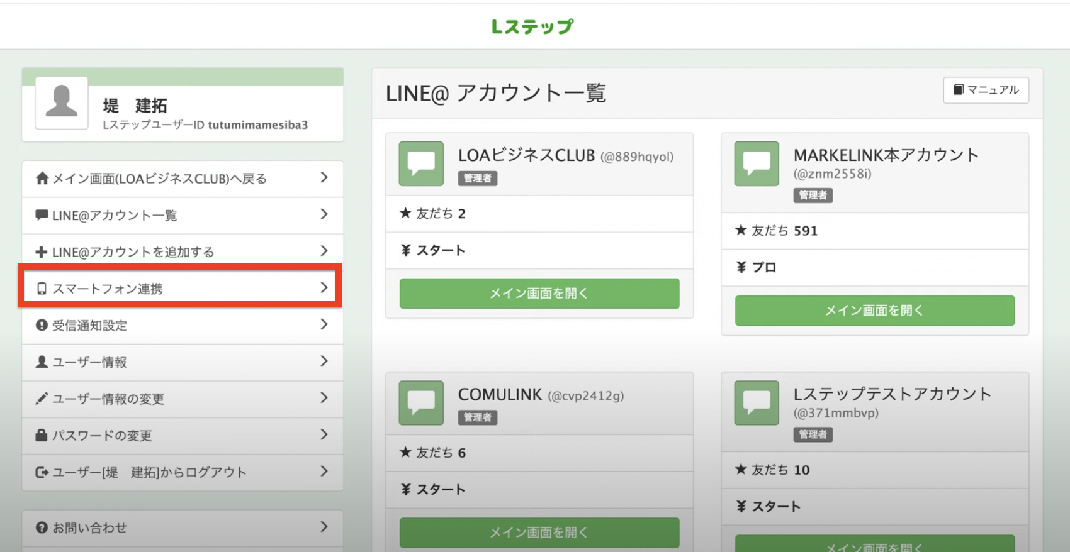Click the star icon beside 友だち 2

pyautogui.click(x=405, y=213)
